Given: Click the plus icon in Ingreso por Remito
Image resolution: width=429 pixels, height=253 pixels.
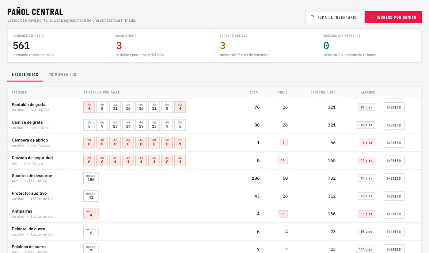Looking at the screenshot, I should 372,17.
